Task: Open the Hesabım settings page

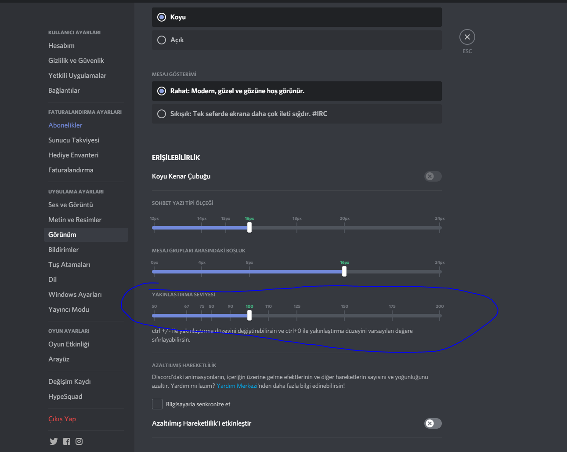Action: click(x=86, y=46)
